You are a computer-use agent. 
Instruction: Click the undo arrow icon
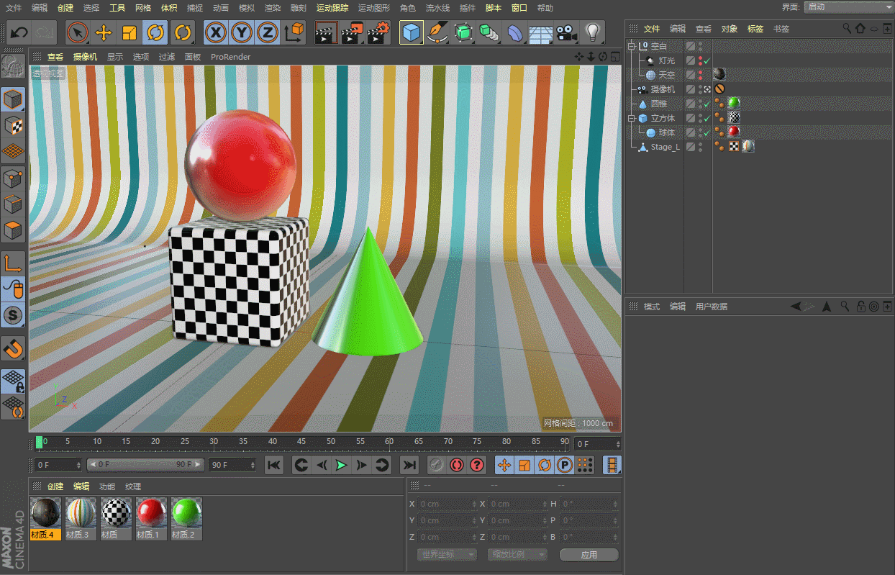coord(19,32)
